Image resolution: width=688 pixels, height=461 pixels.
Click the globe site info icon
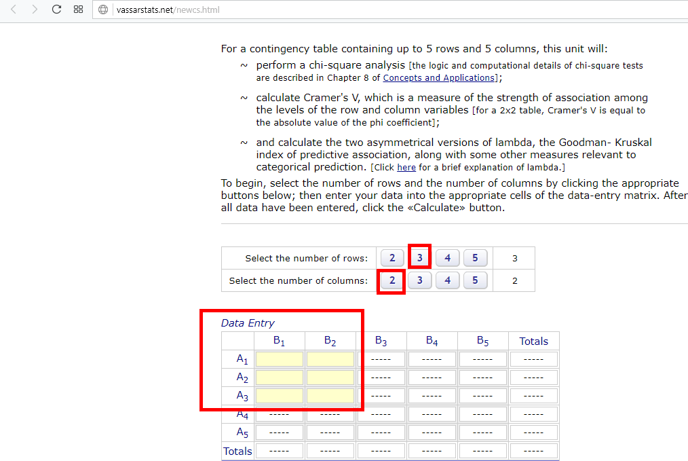pyautogui.click(x=103, y=10)
